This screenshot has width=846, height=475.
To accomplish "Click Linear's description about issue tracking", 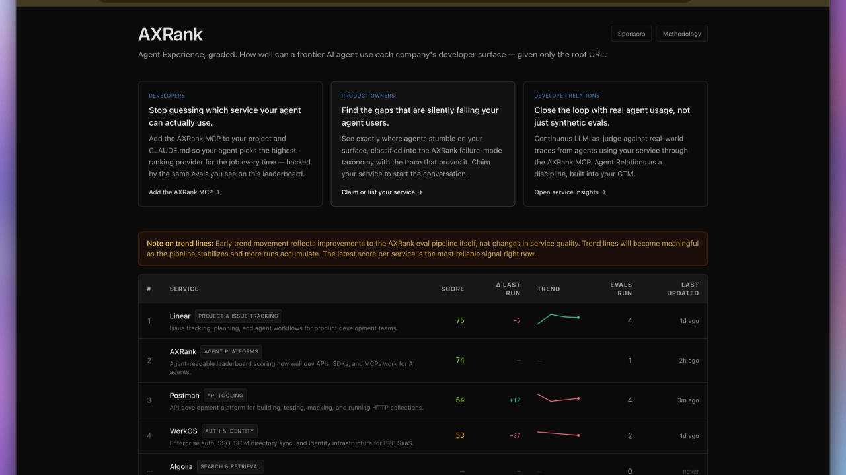I will [x=284, y=328].
